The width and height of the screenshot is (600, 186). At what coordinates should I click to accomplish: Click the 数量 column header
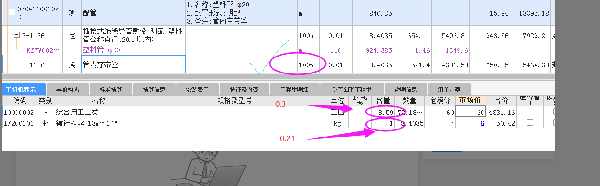click(409, 100)
